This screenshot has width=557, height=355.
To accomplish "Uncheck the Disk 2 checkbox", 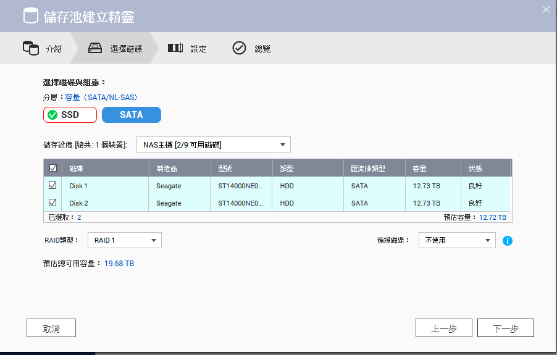I will (52, 203).
